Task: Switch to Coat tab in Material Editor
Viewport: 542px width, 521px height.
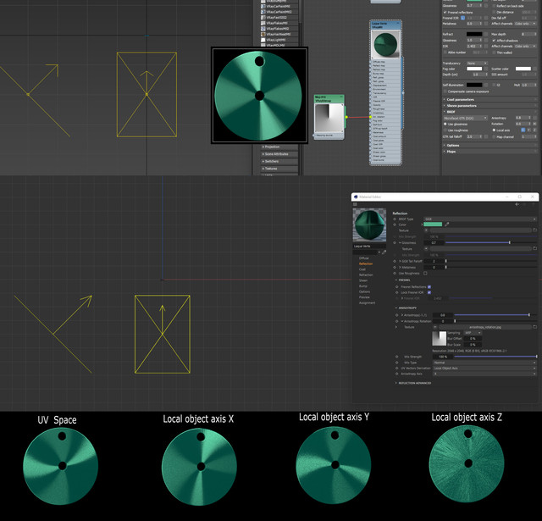Action: (362, 269)
